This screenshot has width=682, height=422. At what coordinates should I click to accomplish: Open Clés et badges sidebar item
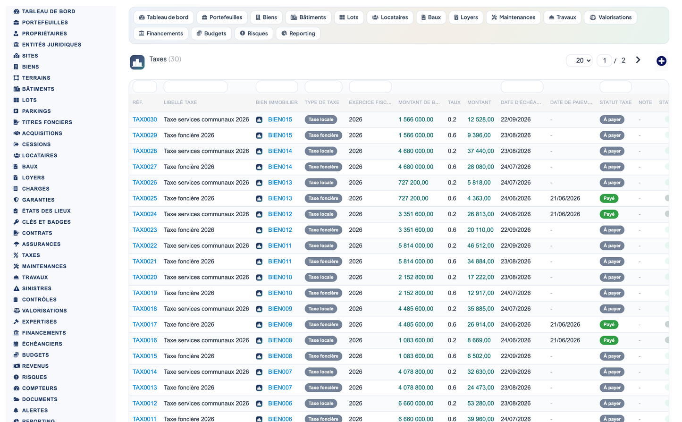(x=42, y=222)
